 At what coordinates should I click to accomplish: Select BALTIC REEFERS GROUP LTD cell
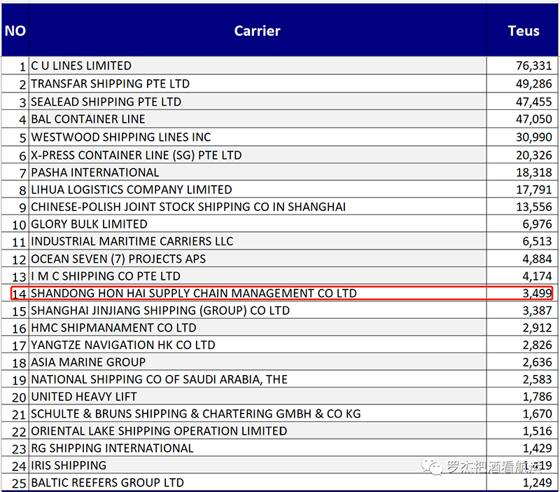coord(258,482)
